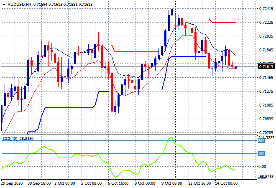Click the 30 Sep 16:00 time label
Screen dimensions: 276x188
pos(39,183)
